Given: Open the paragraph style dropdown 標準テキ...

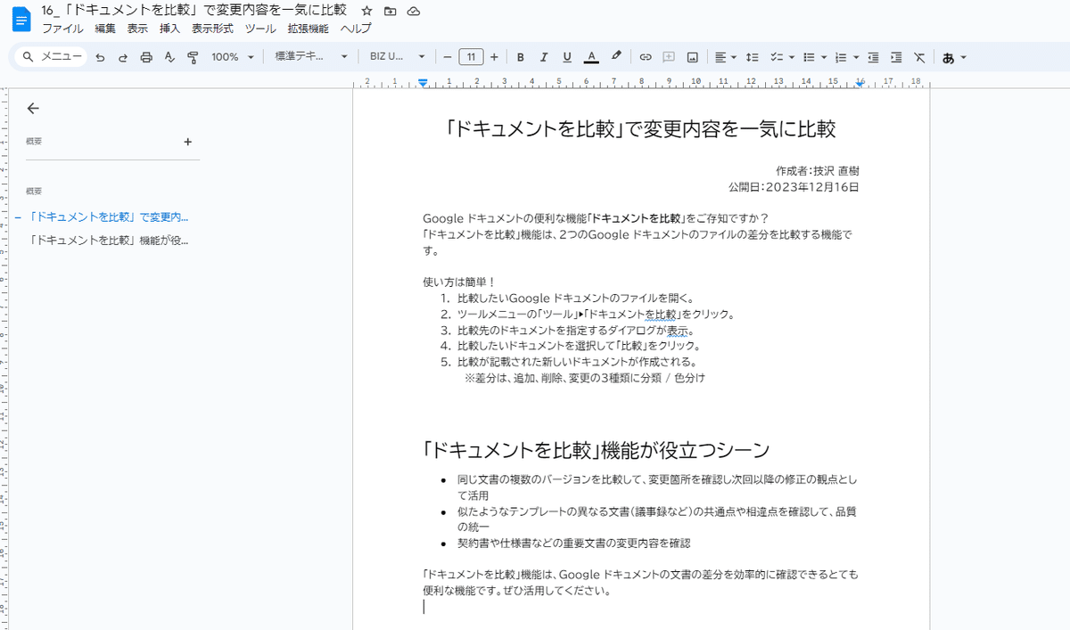Looking at the screenshot, I should coord(311,57).
